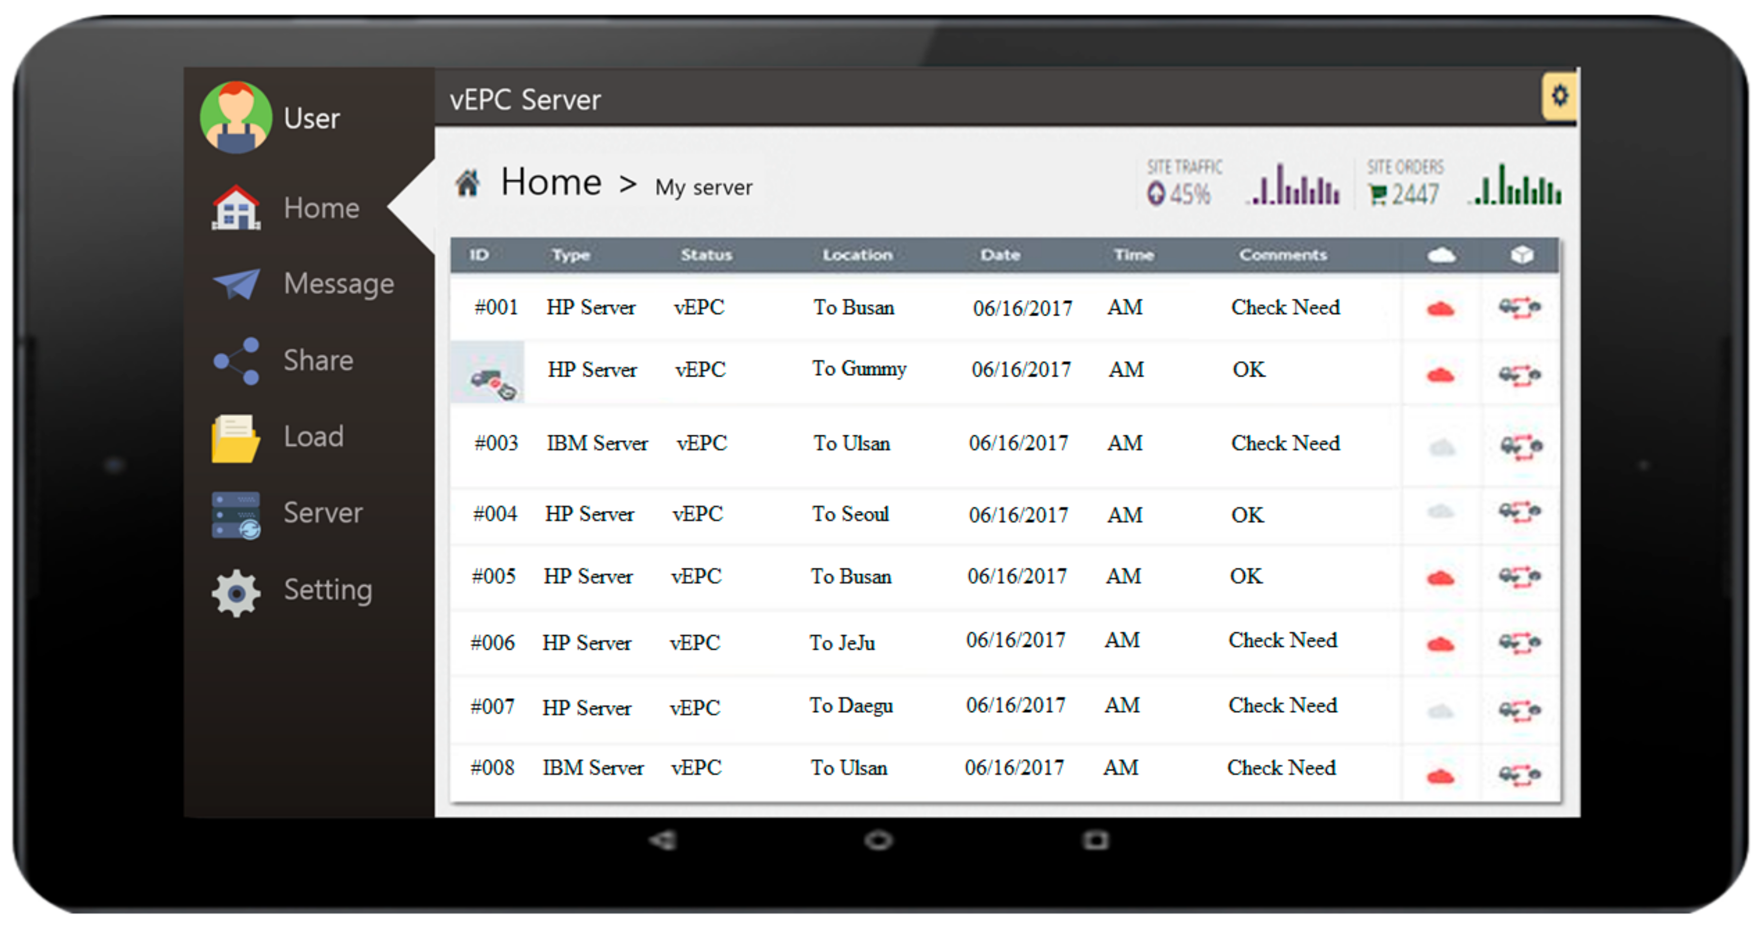
Task: Click the green site orders bar chart
Action: (1516, 184)
